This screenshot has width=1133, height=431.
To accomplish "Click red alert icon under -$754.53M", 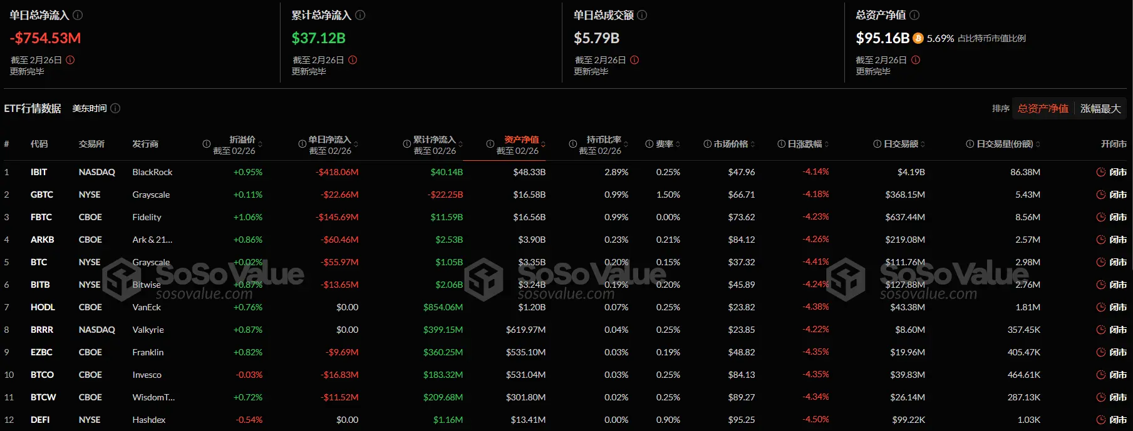I will click(x=70, y=60).
